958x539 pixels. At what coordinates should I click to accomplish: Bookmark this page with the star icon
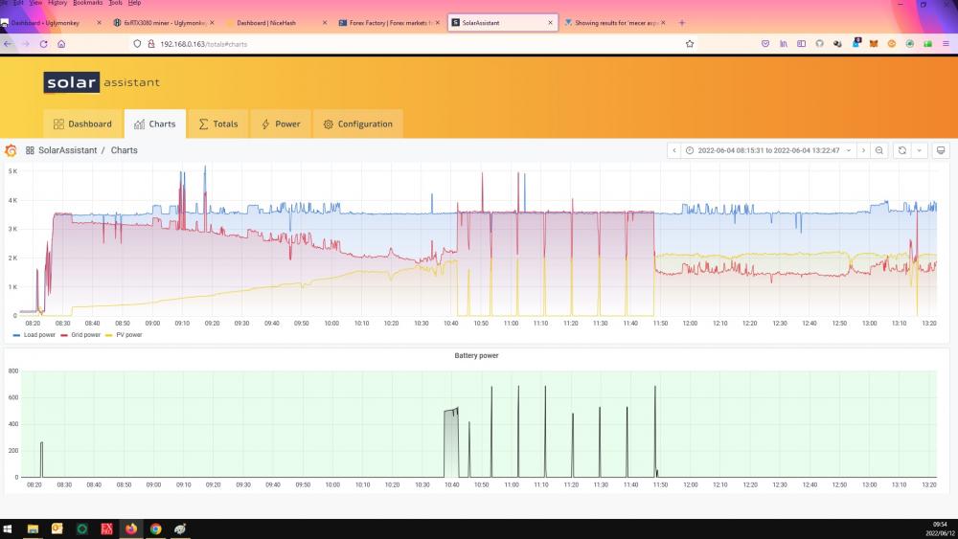point(690,44)
